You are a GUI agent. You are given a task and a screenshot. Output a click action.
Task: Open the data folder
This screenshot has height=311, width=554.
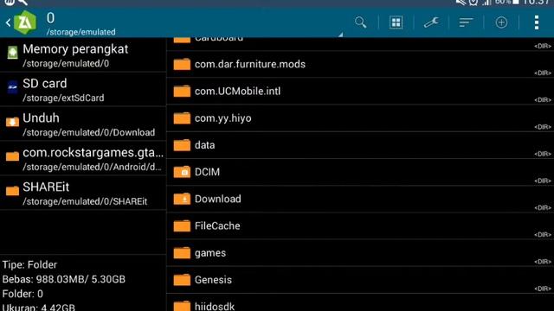click(x=360, y=145)
